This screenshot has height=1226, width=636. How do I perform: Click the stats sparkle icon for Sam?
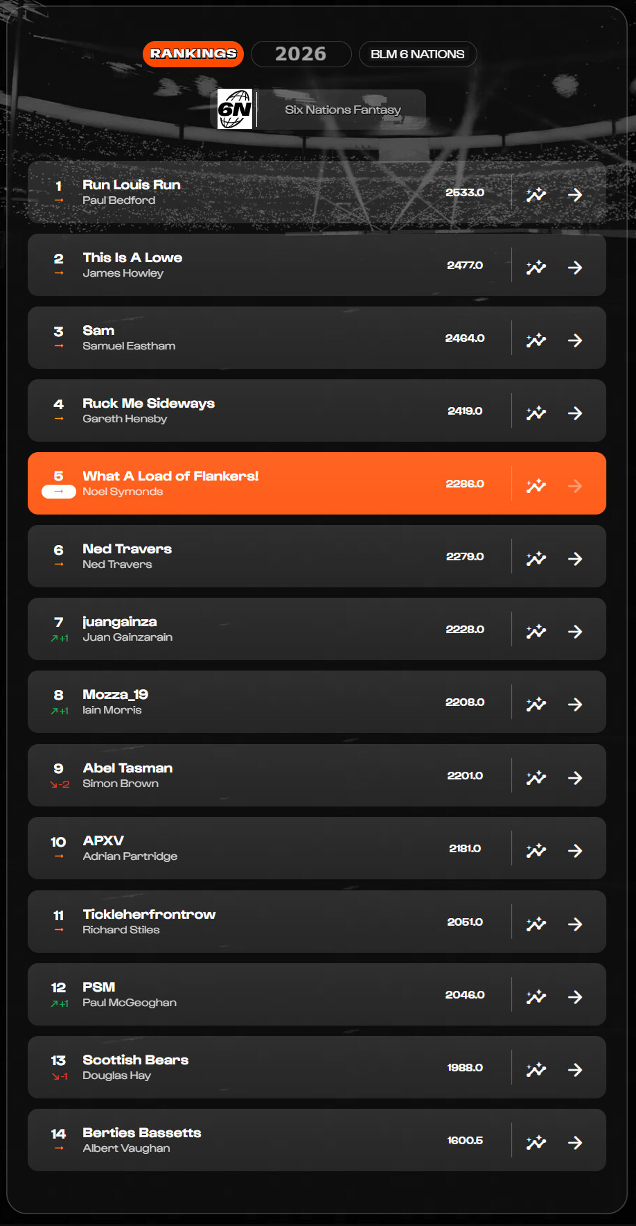pyautogui.click(x=536, y=340)
